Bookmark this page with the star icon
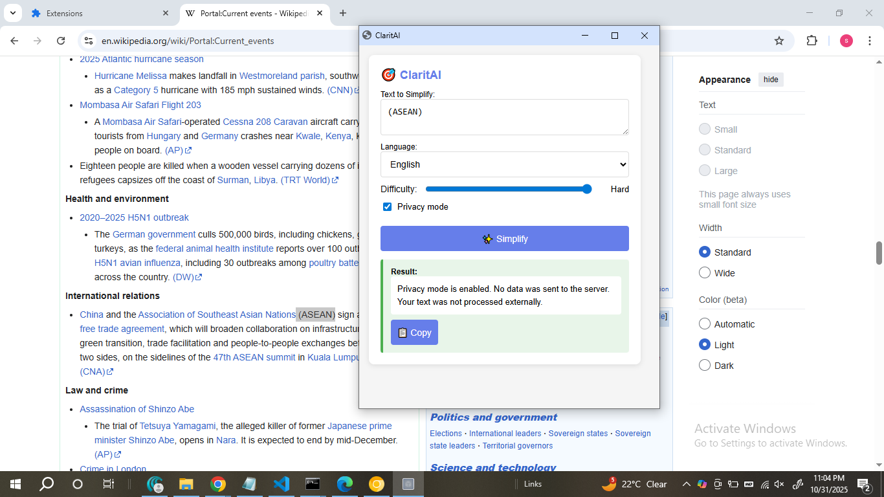This screenshot has width=884, height=497. [x=779, y=41]
